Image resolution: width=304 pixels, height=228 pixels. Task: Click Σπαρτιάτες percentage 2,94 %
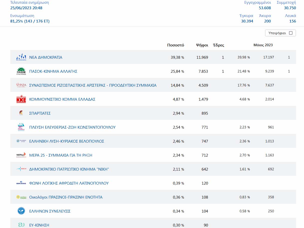[178, 113]
